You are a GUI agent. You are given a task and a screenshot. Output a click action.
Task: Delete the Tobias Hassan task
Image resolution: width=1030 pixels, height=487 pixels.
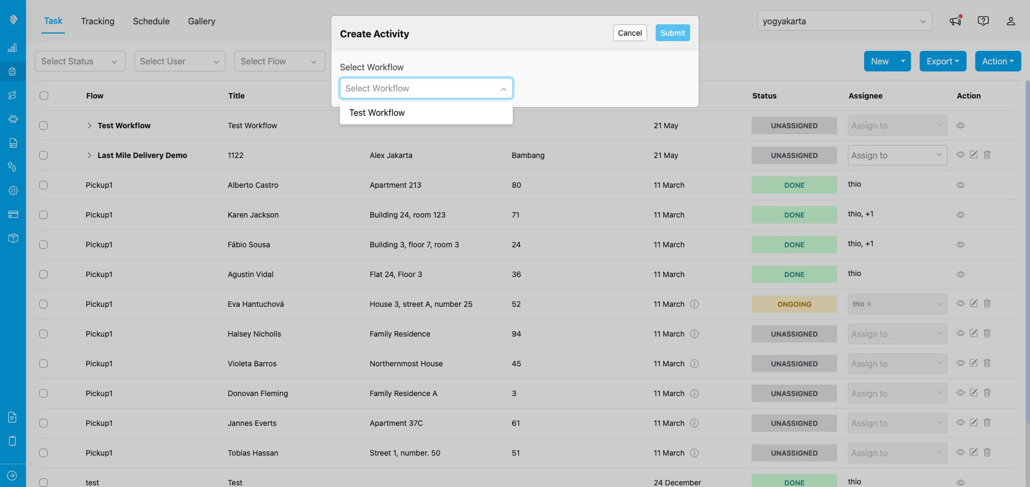click(987, 452)
